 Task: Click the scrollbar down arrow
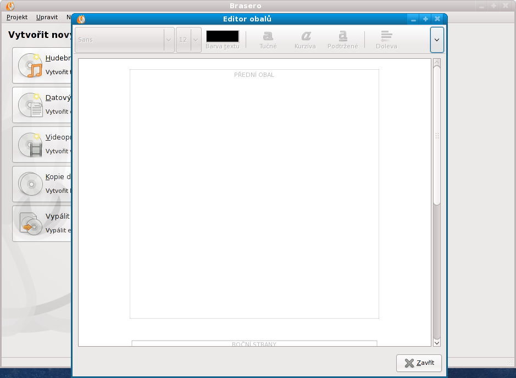click(x=437, y=342)
